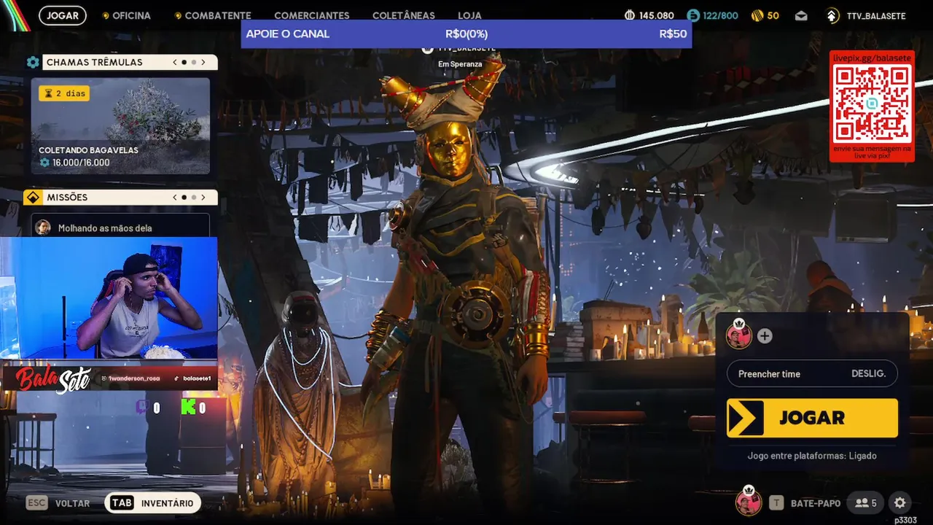Click the Missões yellow diamond icon
The height and width of the screenshot is (525, 933).
click(x=33, y=198)
